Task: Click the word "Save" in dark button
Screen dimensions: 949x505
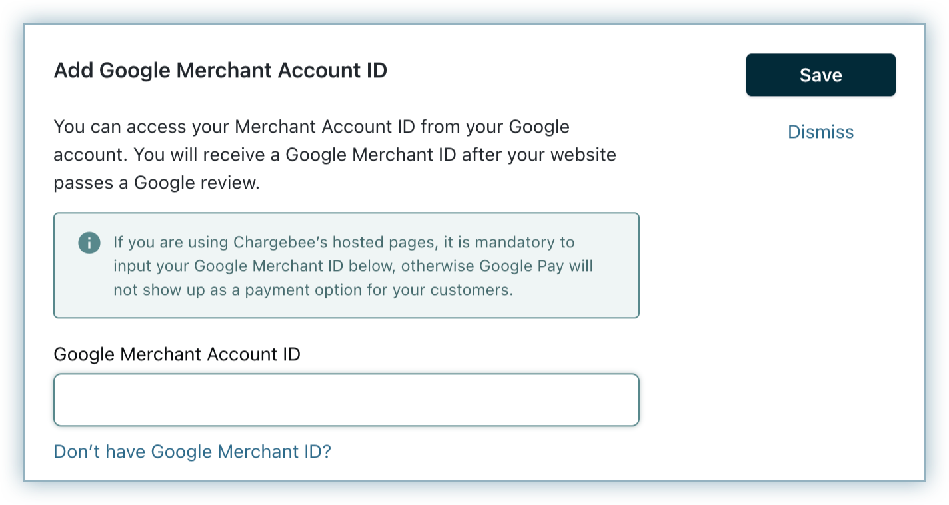Action: pos(820,75)
